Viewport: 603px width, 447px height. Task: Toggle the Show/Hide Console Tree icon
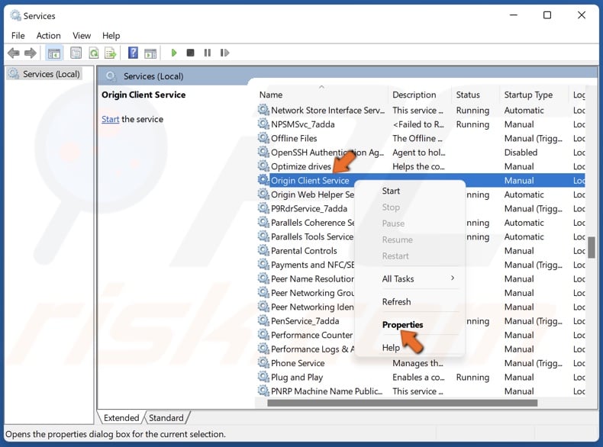pos(54,53)
